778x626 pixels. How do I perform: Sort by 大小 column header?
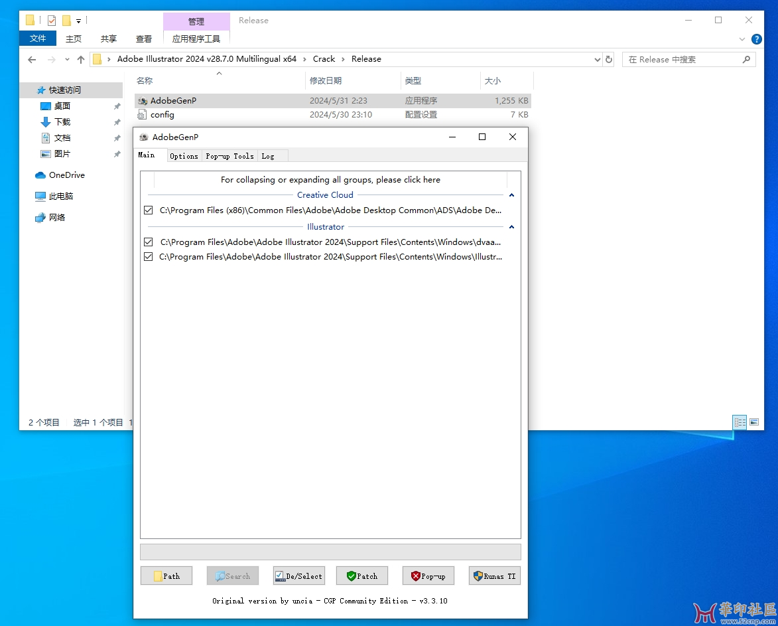[x=507, y=80]
